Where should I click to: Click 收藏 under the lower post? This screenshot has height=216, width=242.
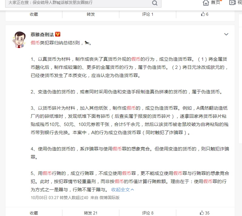click(x=34, y=213)
